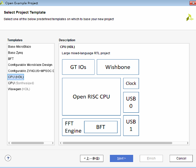
Task: Click the Open RISC CPU block
Action: tap(91, 97)
